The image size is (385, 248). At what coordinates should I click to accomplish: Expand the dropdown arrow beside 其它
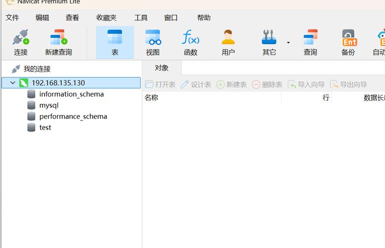tap(288, 43)
